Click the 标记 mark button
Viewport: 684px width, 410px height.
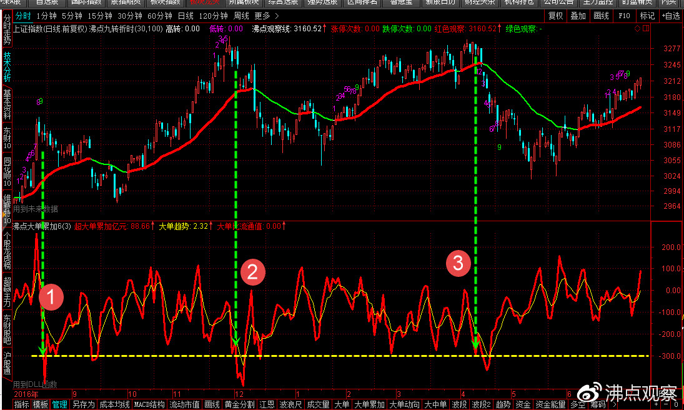[x=647, y=16]
